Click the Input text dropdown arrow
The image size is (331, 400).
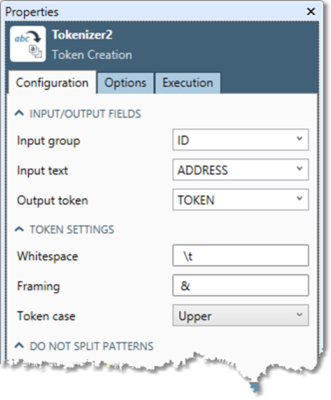coord(300,168)
